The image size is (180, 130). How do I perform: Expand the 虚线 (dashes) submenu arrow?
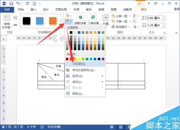(102, 82)
